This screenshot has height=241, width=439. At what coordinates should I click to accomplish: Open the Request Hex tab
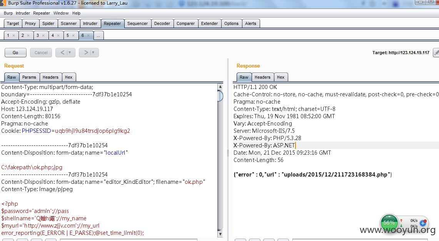[68, 77]
